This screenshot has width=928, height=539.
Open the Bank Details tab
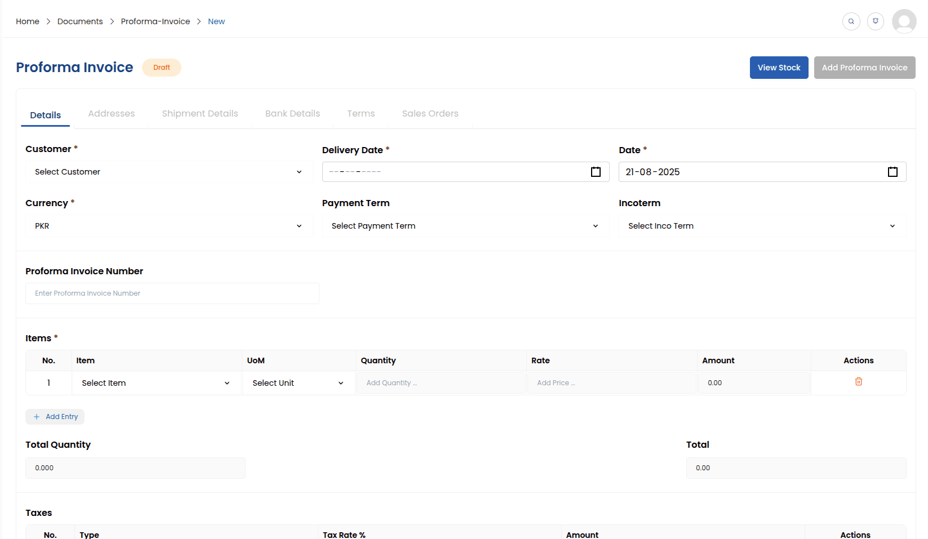coord(292,113)
